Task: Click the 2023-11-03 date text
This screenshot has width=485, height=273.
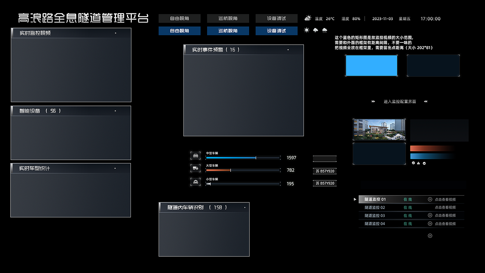Action: pos(382,19)
